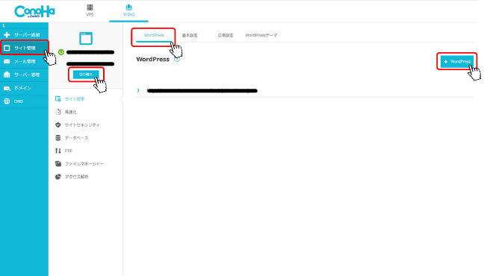Click the + WordPress button
Screen dimensions: 493x276
[457, 62]
